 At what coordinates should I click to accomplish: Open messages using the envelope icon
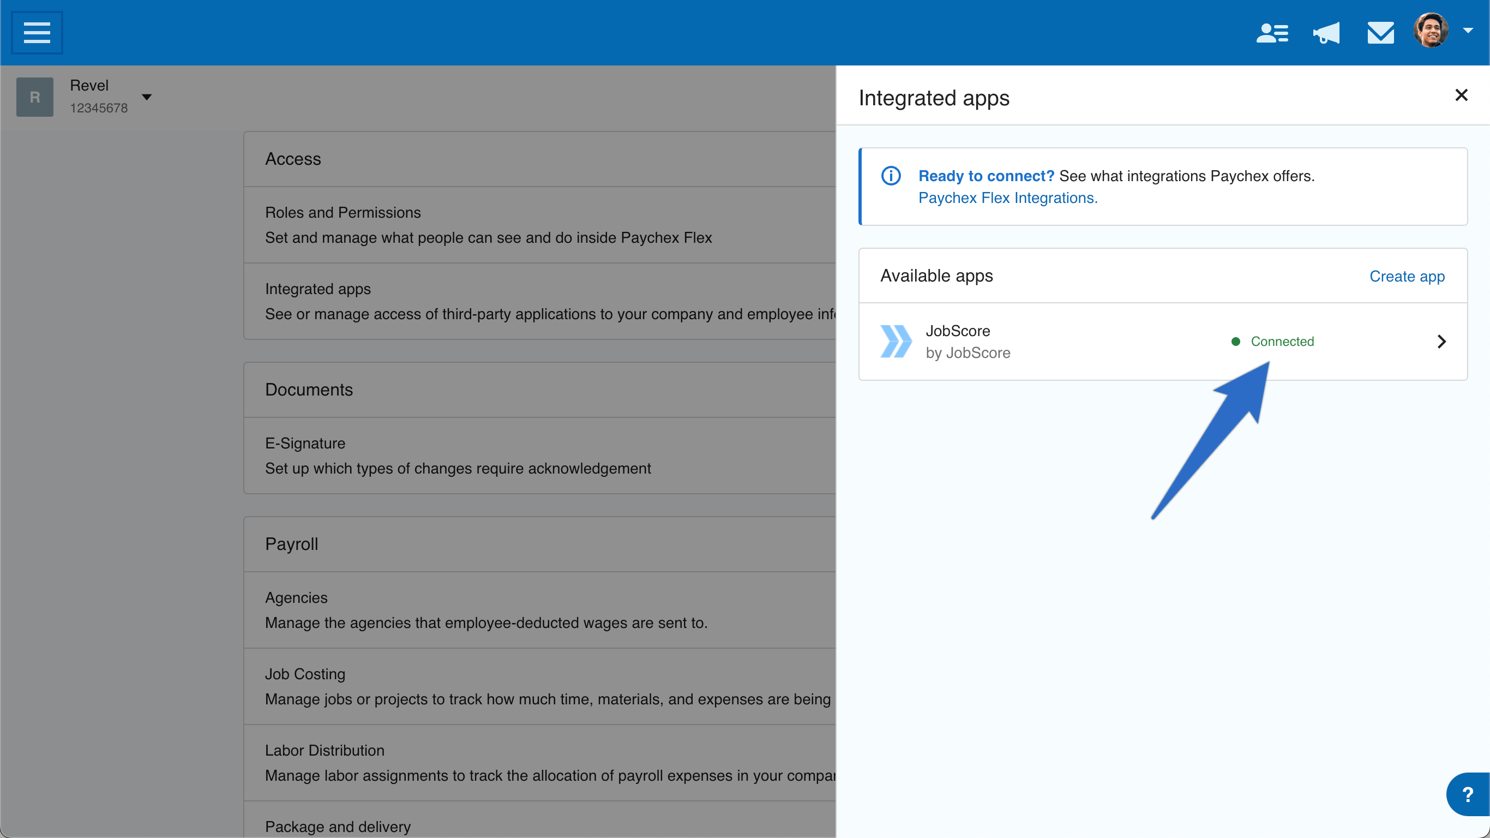point(1381,33)
